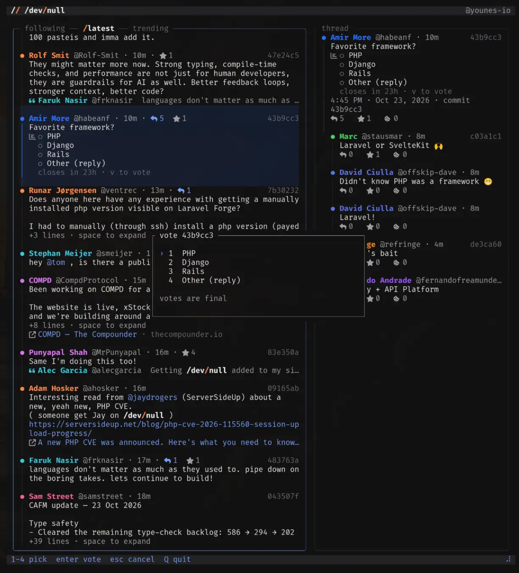
Task: Click external link icon beside COMPD — The Compounder
Action: [32, 335]
